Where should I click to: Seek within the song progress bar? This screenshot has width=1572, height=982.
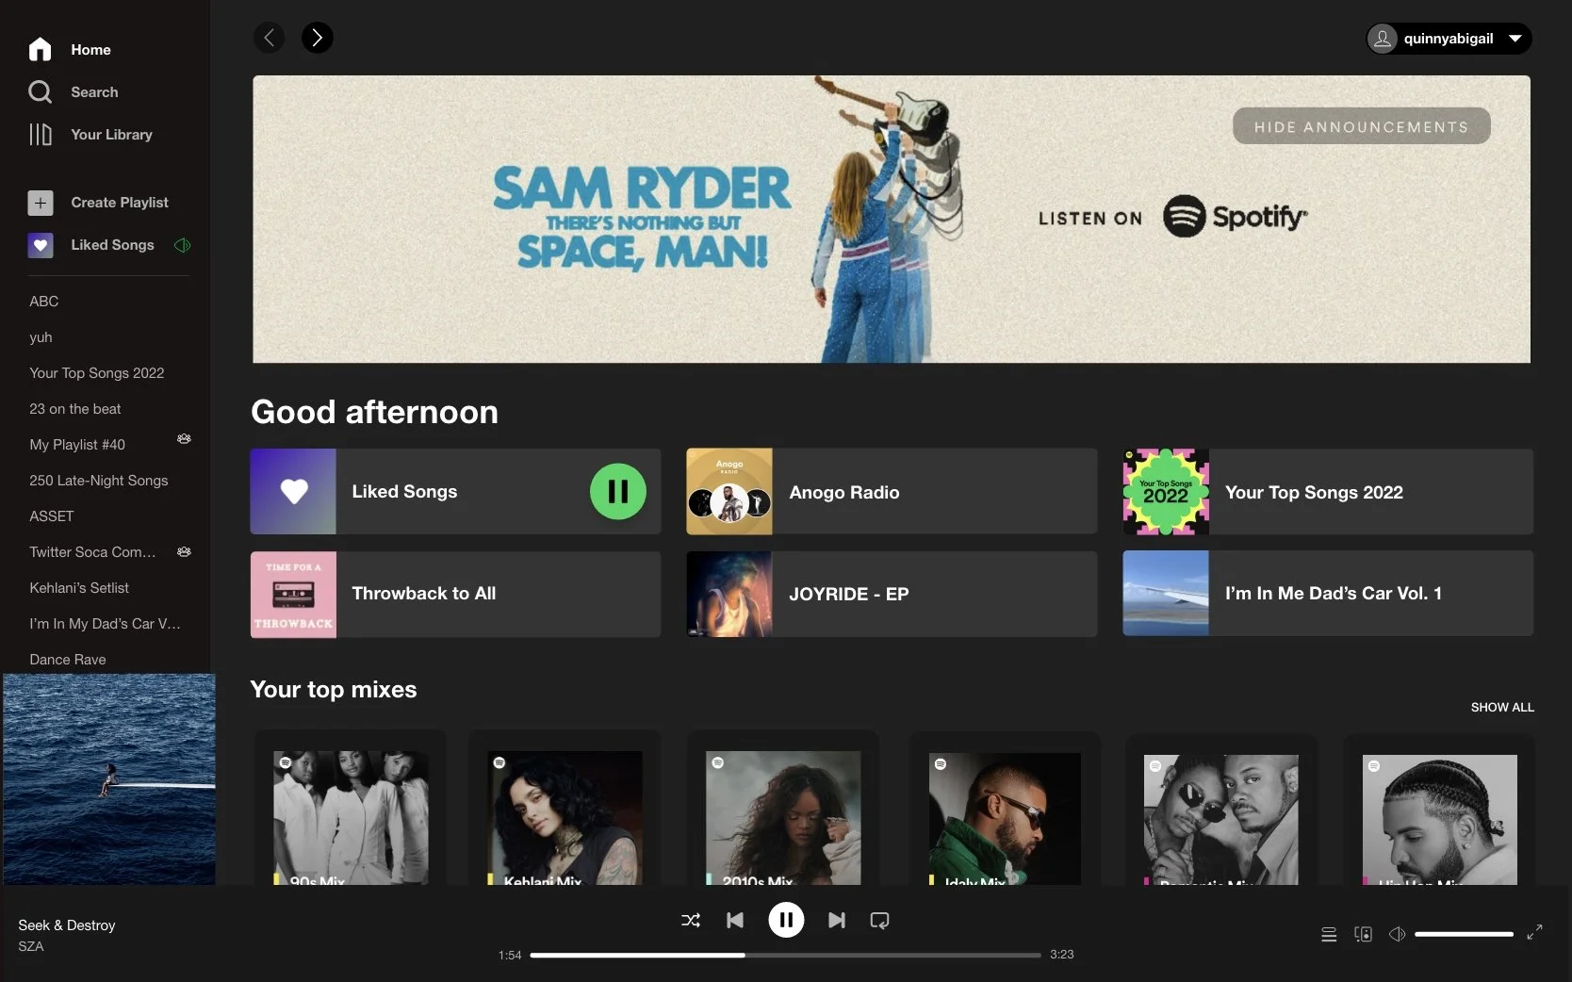pos(785,955)
